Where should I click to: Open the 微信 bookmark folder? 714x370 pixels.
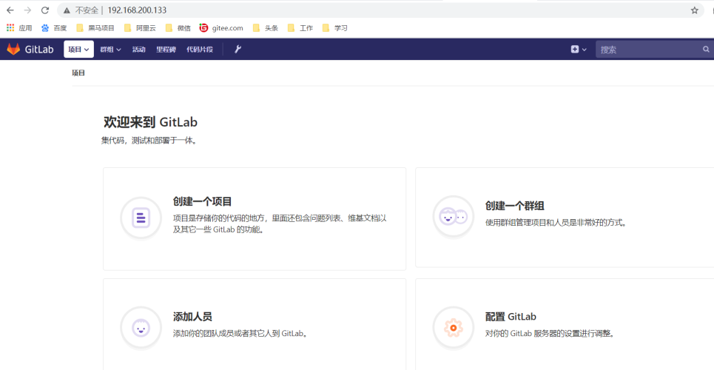178,28
